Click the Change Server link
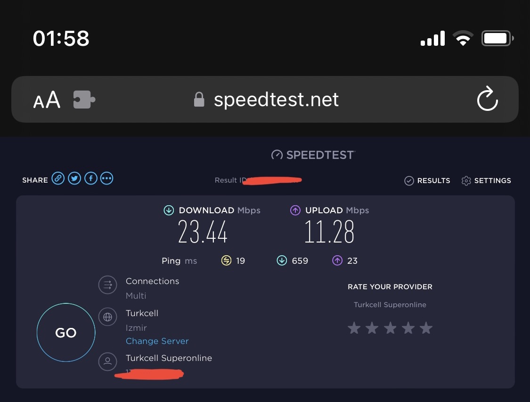Screen dimensions: 530x402 point(157,341)
